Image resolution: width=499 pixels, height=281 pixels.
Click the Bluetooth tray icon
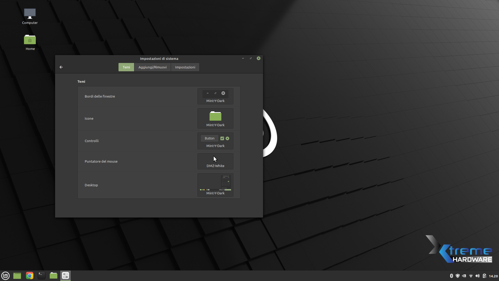[451, 276]
